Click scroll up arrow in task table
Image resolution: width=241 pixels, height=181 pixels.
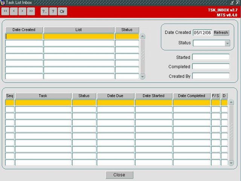tap(231, 102)
